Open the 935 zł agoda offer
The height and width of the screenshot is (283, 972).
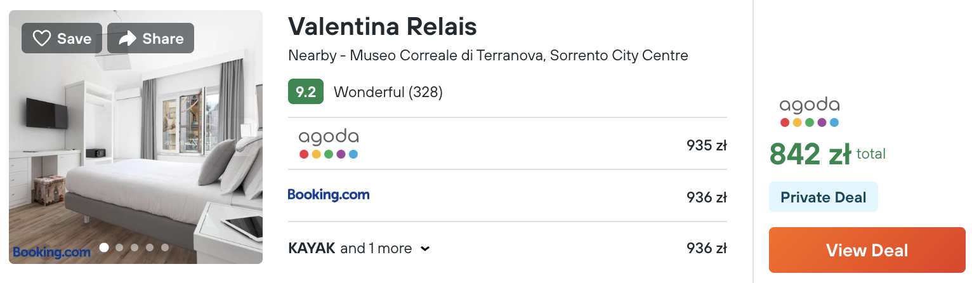click(508, 144)
